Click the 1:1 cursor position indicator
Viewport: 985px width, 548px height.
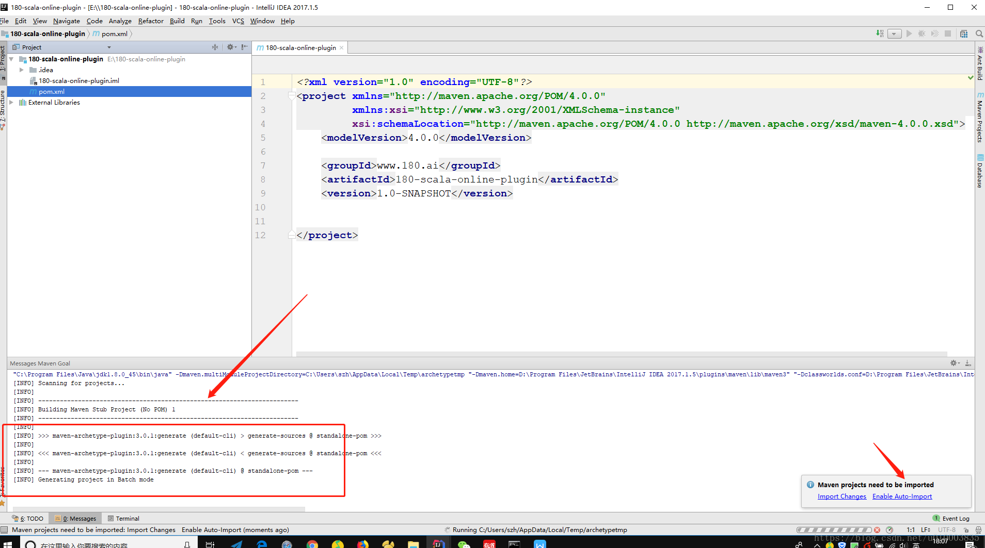pos(911,530)
